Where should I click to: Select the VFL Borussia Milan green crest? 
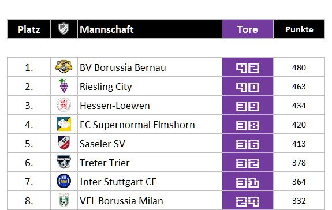[64, 200]
